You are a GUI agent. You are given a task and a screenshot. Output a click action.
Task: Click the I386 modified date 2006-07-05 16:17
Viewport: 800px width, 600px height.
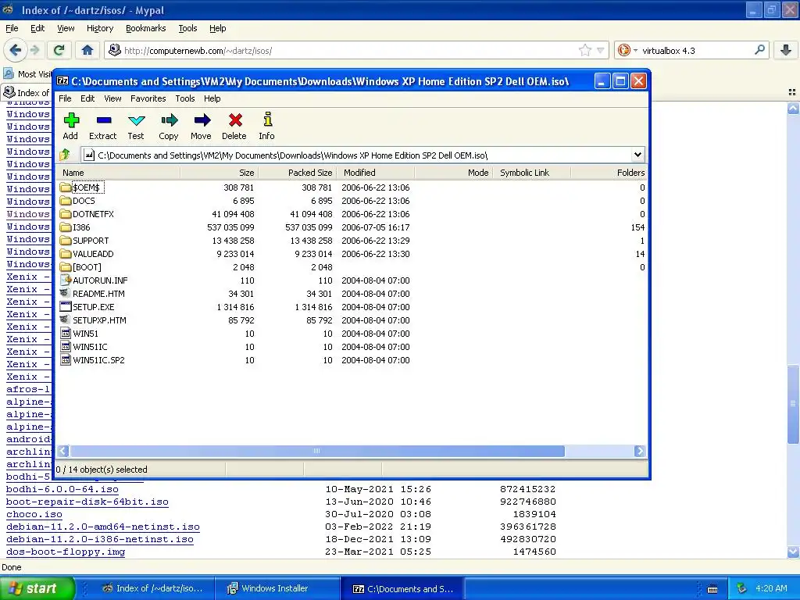[x=376, y=227]
